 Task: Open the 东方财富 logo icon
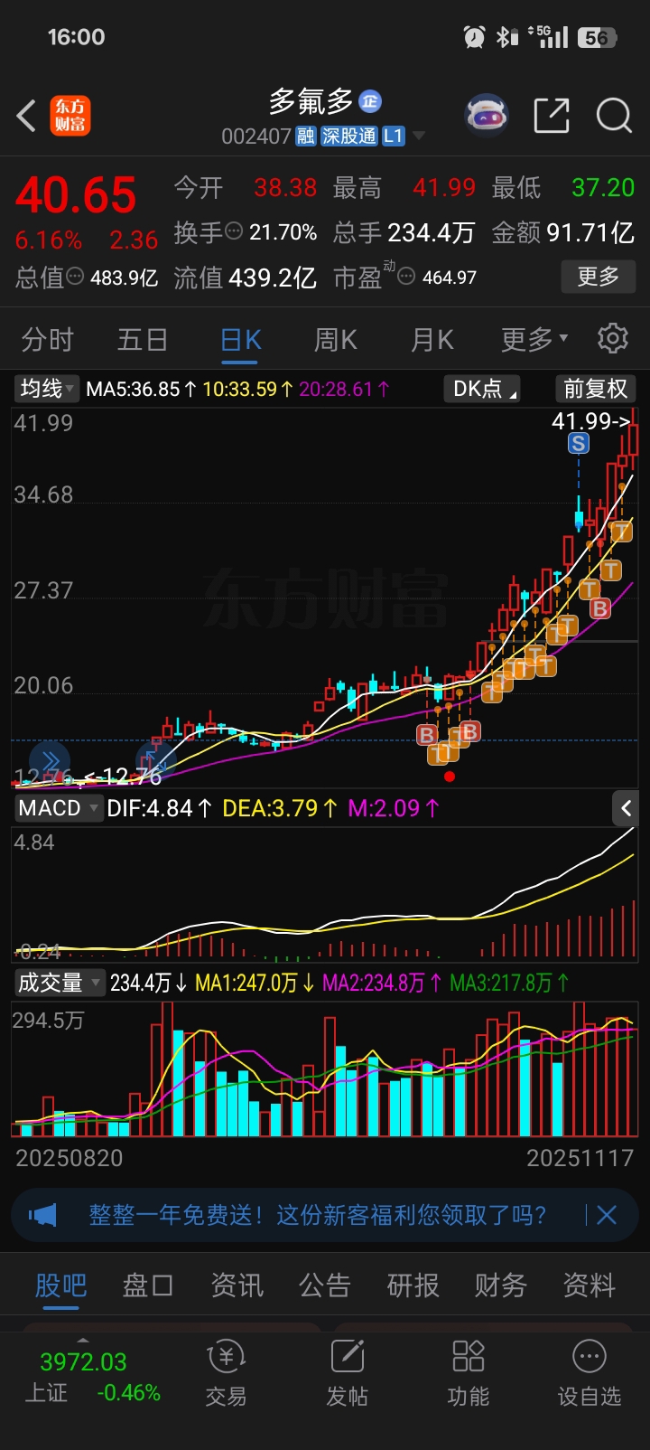coord(70,116)
